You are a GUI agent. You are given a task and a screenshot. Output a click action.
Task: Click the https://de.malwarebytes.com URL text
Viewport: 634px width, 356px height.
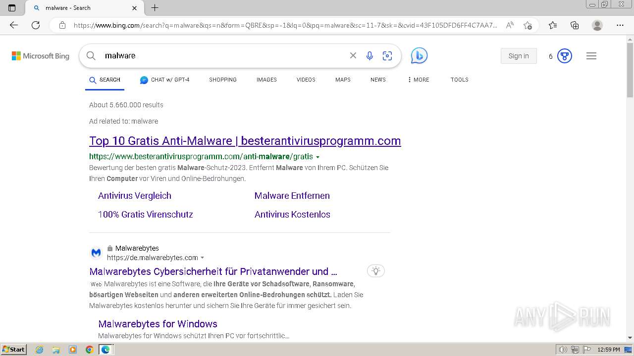(x=153, y=258)
